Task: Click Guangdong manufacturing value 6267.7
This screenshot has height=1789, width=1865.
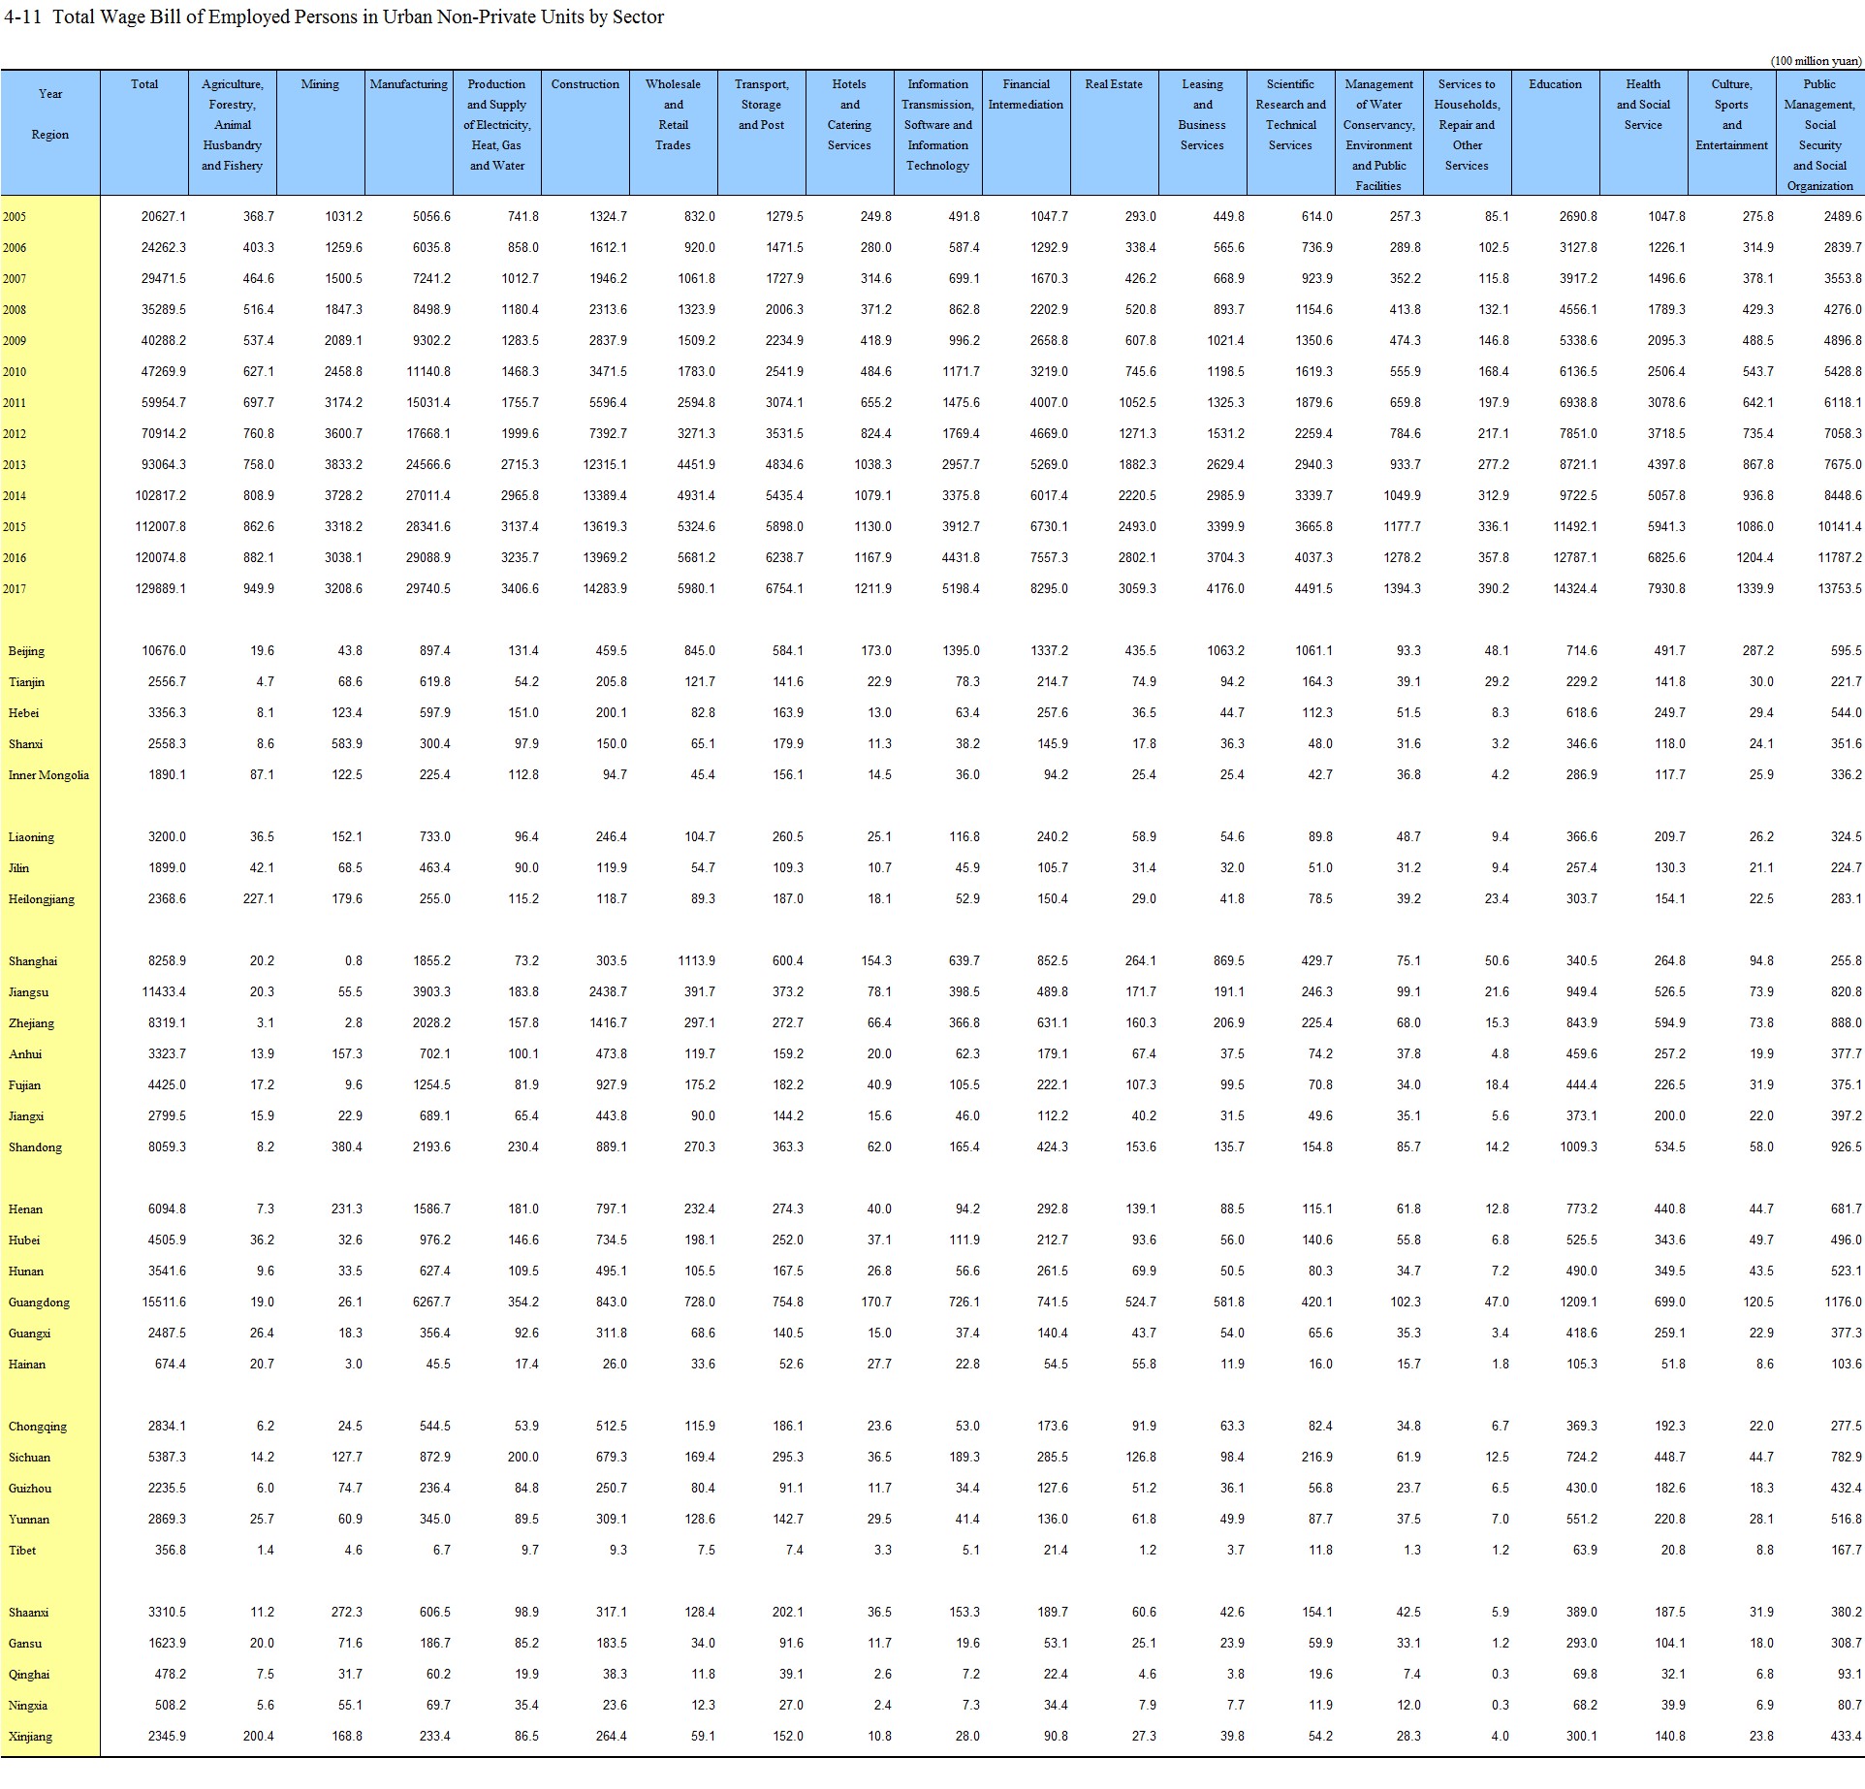Action: coord(431,1303)
